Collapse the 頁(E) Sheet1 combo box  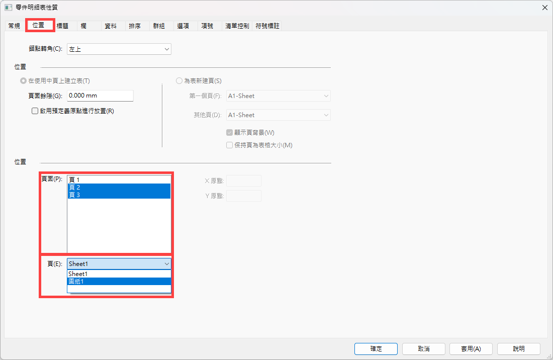[119, 264]
